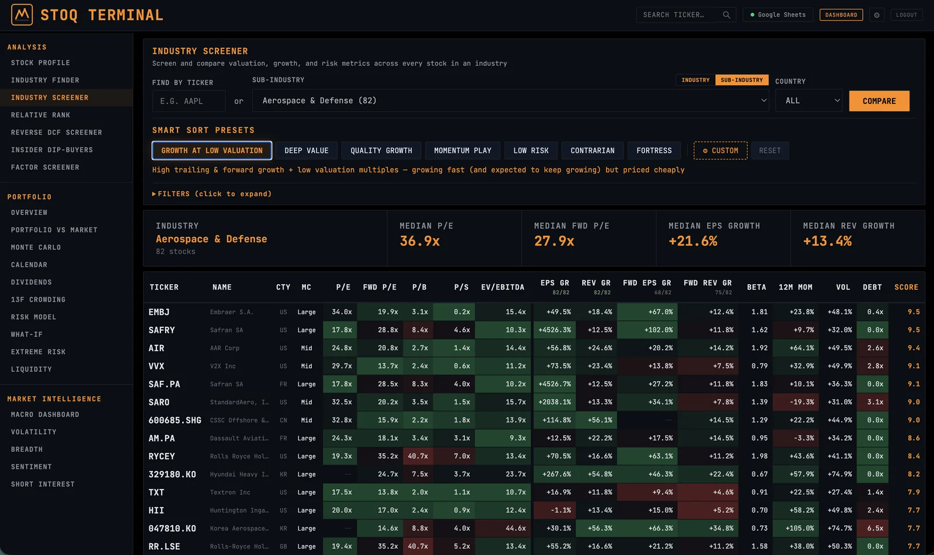Click the Compare button
The image size is (934, 555).
point(879,101)
